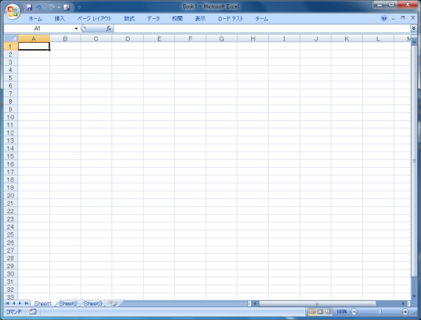This screenshot has height=320, width=421.
Task: Click into the formula bar input
Action: (x=262, y=29)
